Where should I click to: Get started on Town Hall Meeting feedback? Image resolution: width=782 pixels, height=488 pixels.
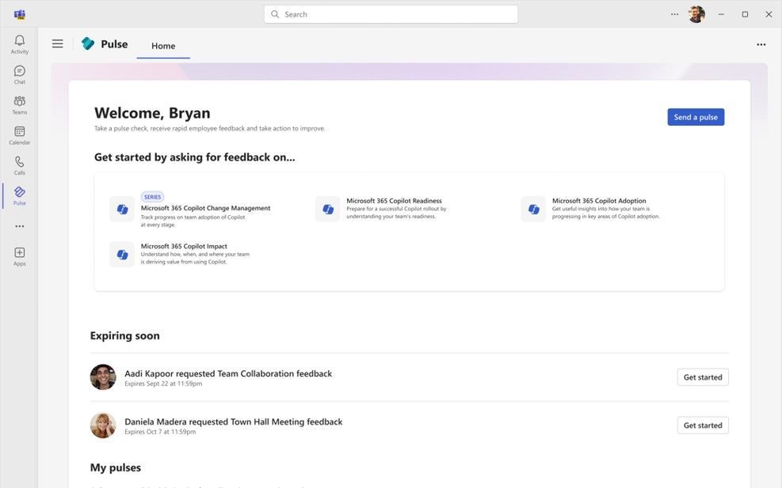703,426
